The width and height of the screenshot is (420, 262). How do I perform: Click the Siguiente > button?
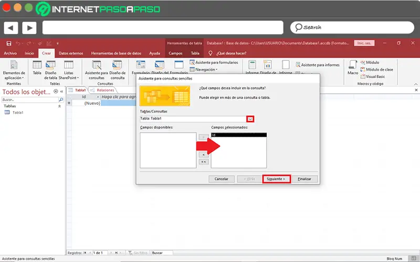pos(277,179)
